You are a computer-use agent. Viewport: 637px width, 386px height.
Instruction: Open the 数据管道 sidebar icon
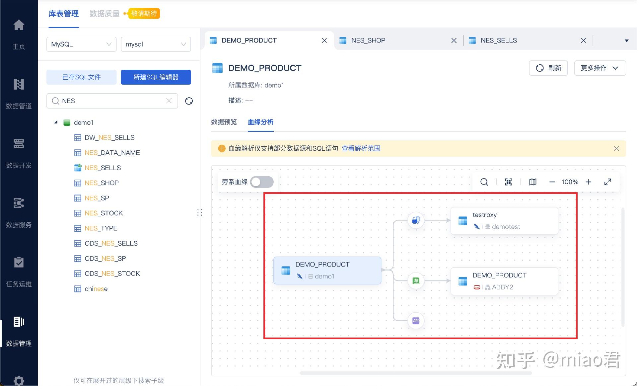(x=19, y=84)
